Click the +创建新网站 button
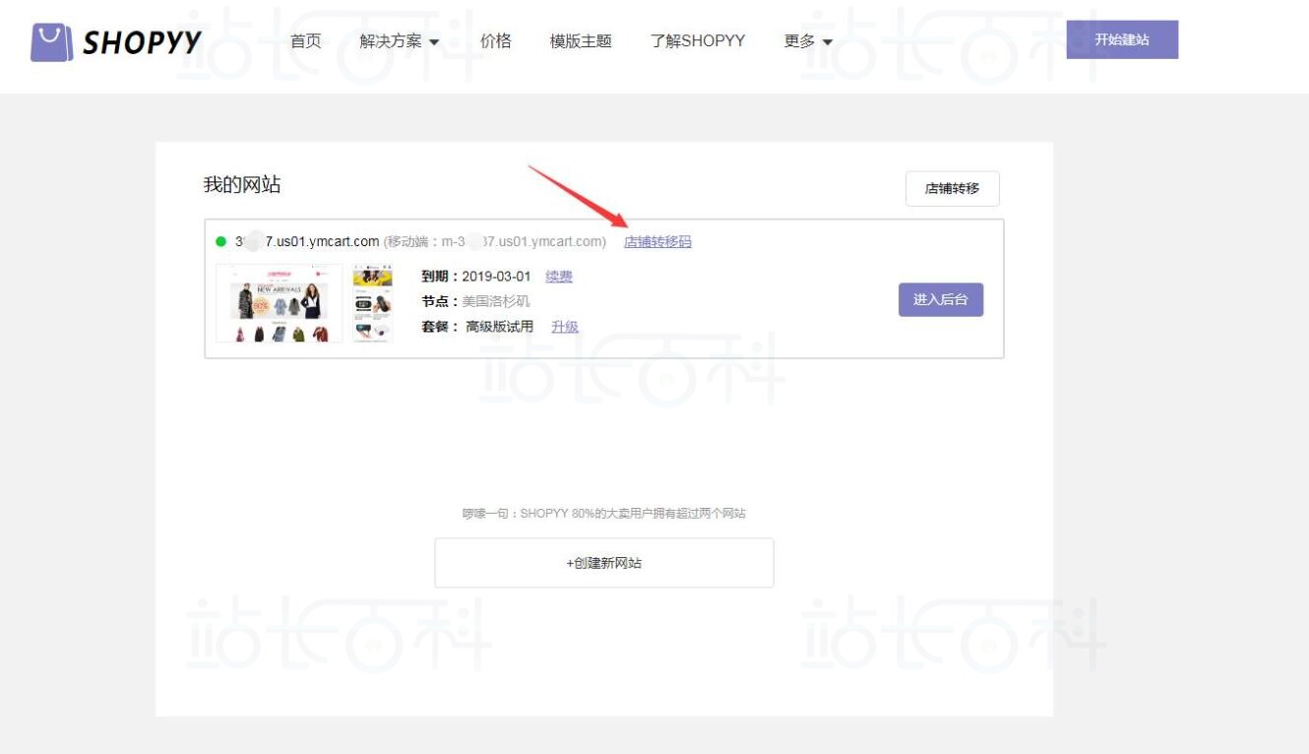Viewport: 1309px width, 754px height. (x=604, y=563)
